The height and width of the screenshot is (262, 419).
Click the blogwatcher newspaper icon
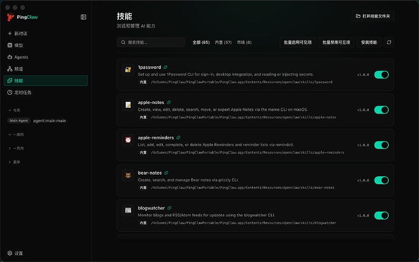pos(128,210)
